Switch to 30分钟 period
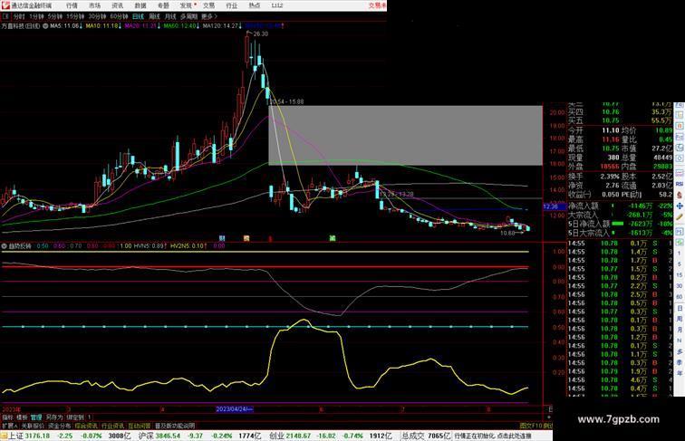The image size is (685, 441). [97, 16]
